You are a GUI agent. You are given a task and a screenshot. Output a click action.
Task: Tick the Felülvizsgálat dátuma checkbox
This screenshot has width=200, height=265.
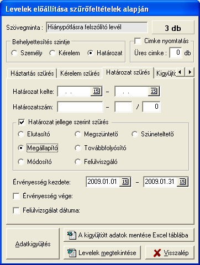click(16, 210)
